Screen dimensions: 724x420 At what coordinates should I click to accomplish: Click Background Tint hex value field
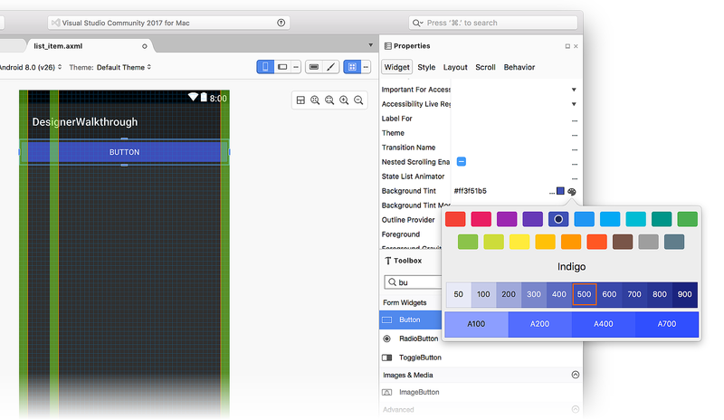coord(500,191)
